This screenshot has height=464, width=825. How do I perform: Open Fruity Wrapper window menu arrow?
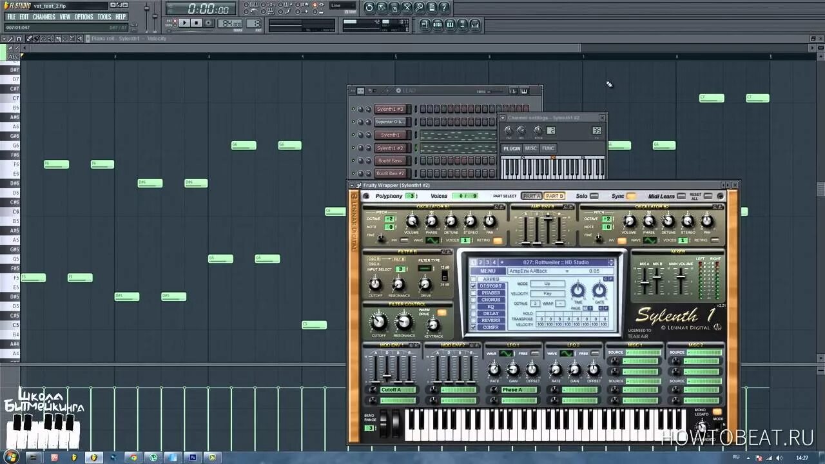click(x=353, y=186)
